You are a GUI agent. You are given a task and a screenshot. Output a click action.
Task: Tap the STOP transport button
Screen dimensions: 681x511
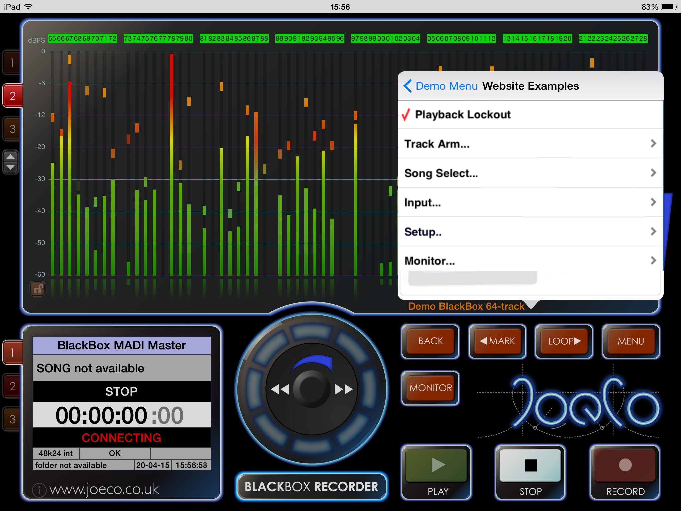click(x=531, y=472)
